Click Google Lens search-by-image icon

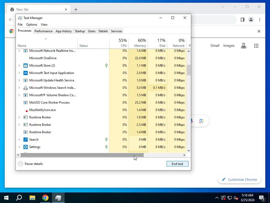201,121
